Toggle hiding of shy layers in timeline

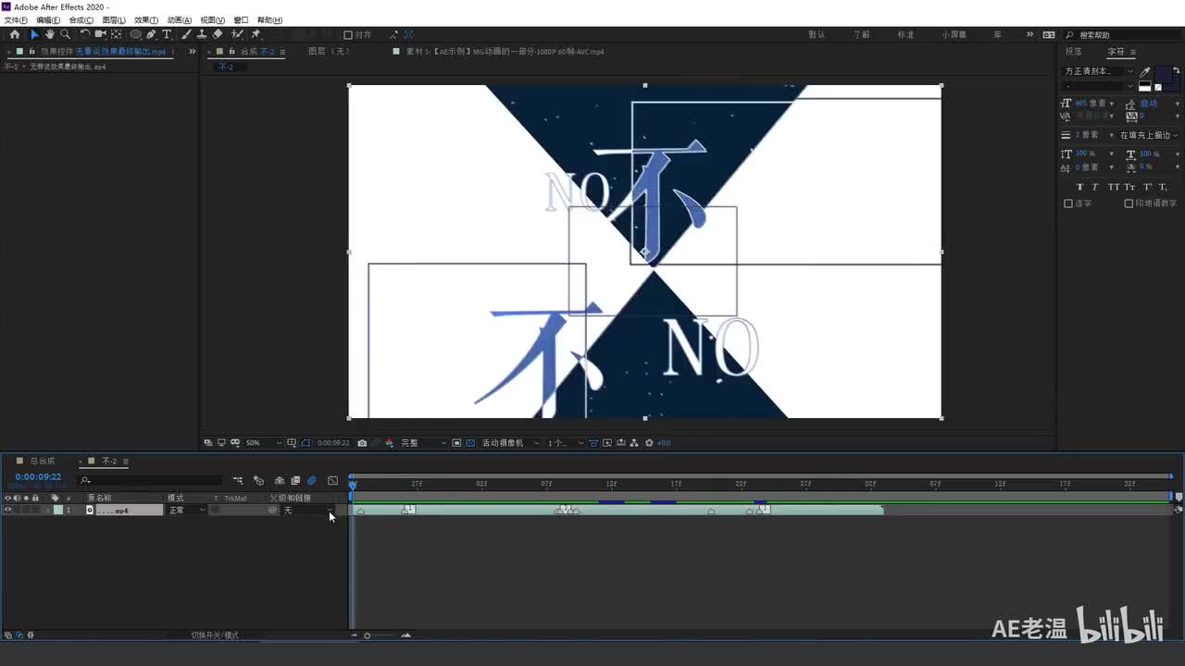point(280,481)
